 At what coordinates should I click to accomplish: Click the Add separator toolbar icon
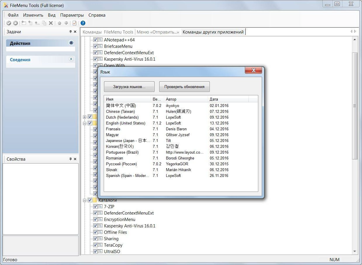(37, 23)
